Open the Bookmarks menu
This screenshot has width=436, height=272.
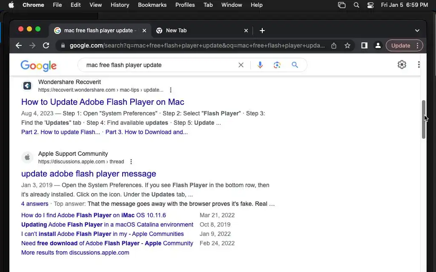pos(152,5)
